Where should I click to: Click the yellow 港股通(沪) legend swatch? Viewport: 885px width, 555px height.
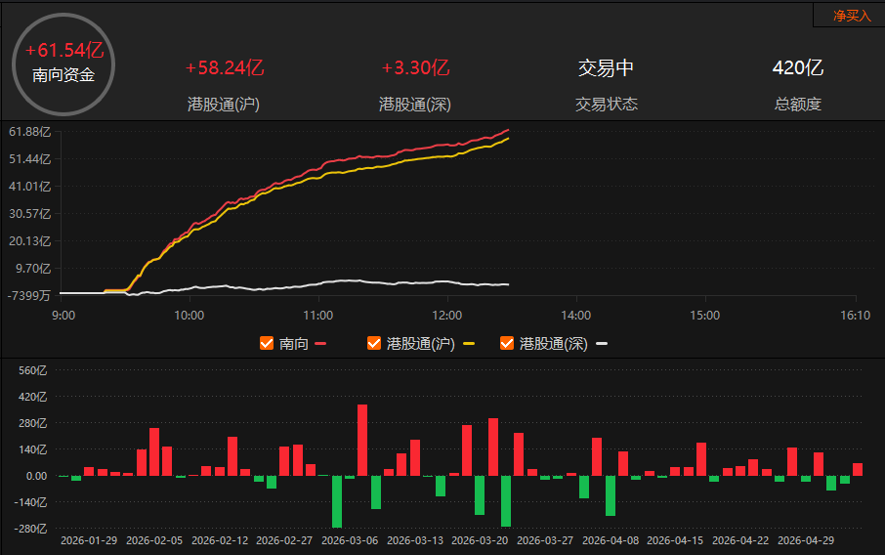pos(469,343)
